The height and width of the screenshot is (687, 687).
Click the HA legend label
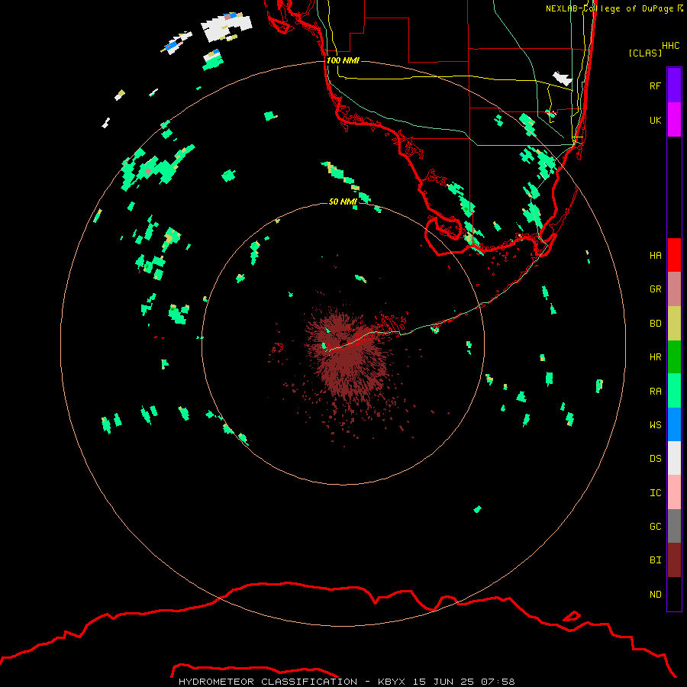655,255
